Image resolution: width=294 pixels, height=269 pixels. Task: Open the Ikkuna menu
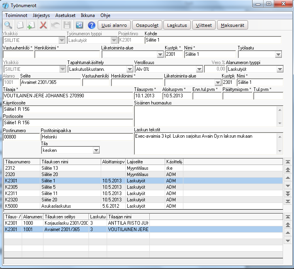coord(88,15)
